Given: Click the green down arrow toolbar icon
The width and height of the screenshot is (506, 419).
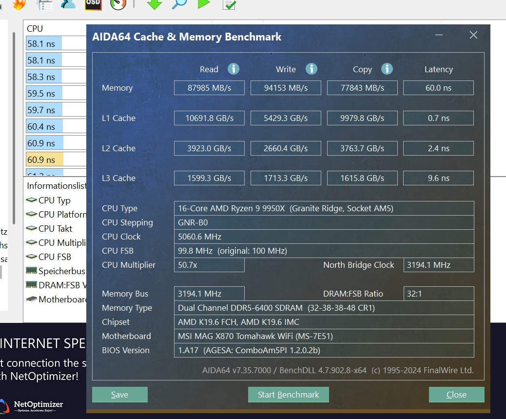Looking at the screenshot, I should tap(154, 4).
